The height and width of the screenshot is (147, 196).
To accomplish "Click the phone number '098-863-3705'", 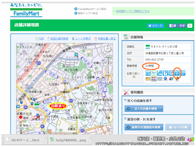I will tap(155, 60).
